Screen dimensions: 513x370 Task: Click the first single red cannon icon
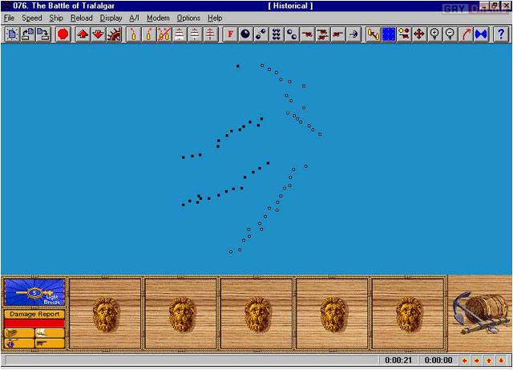[x=307, y=34]
